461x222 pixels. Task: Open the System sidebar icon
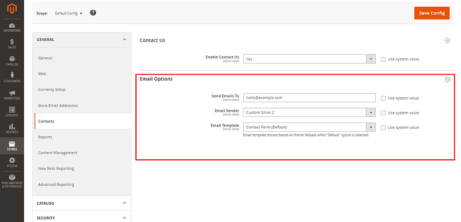[12, 162]
